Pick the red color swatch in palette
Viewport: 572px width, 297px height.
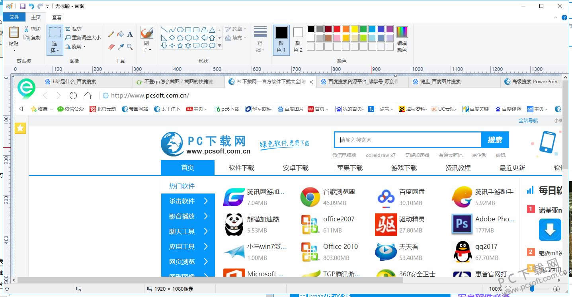[x=337, y=29]
